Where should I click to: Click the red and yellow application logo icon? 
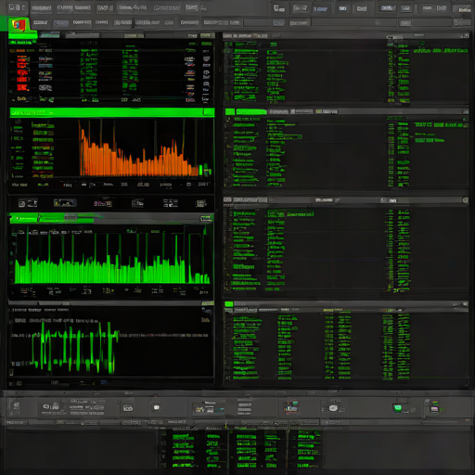19,25
